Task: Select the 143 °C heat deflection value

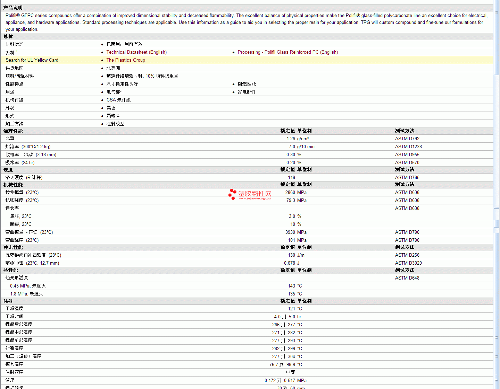Action: click(x=295, y=286)
